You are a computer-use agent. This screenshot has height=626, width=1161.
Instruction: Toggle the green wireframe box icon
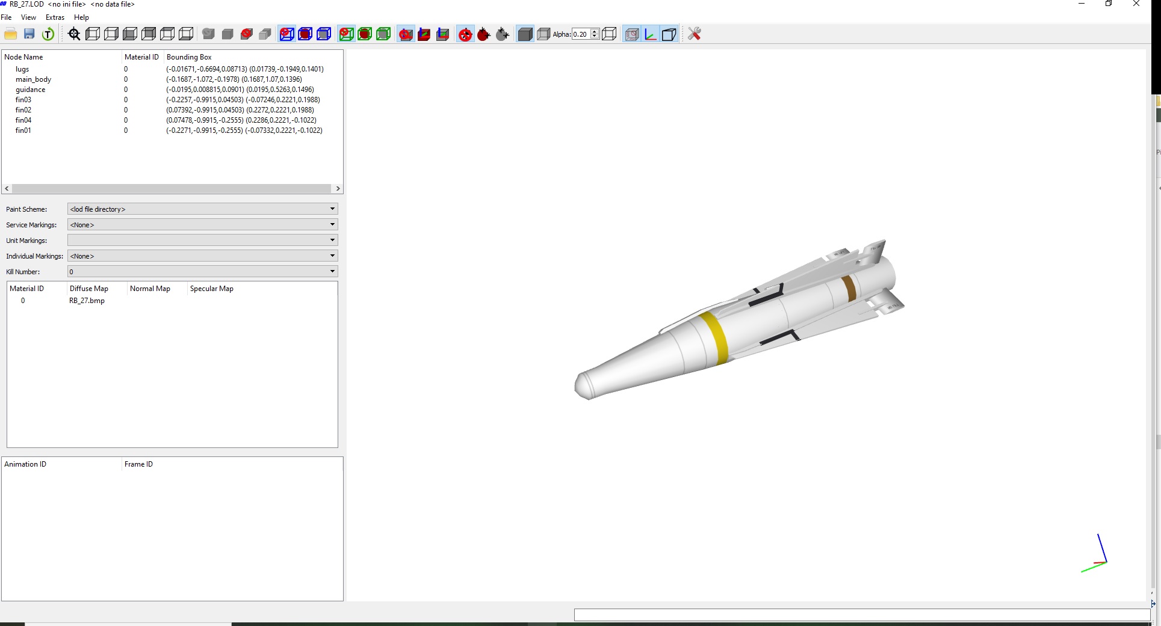pos(346,34)
